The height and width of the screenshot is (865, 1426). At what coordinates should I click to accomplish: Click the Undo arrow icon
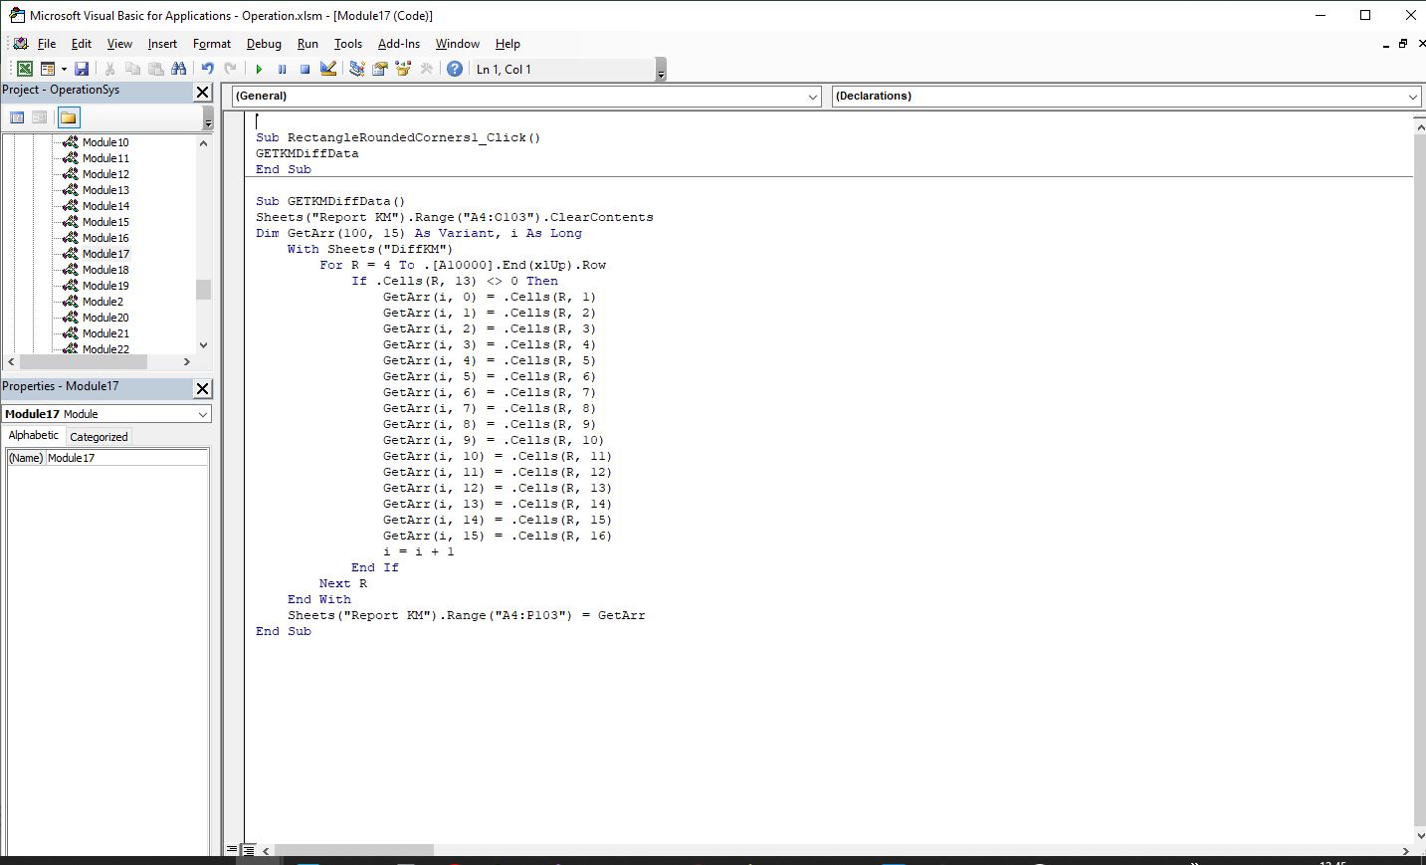[207, 69]
